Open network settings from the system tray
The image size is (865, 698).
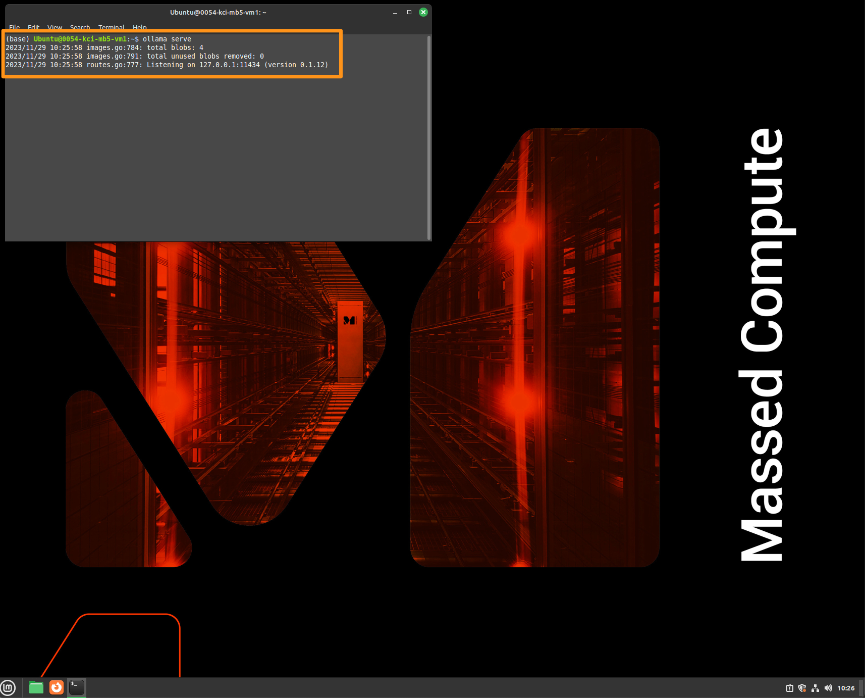(815, 687)
